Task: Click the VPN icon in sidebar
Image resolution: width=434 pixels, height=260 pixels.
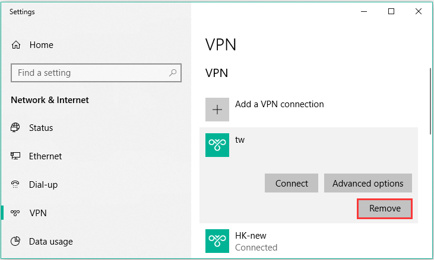Action: [16, 213]
